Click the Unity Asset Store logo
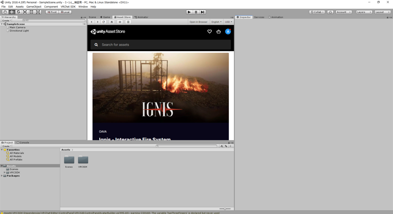This screenshot has height=214, width=393. 108,32
